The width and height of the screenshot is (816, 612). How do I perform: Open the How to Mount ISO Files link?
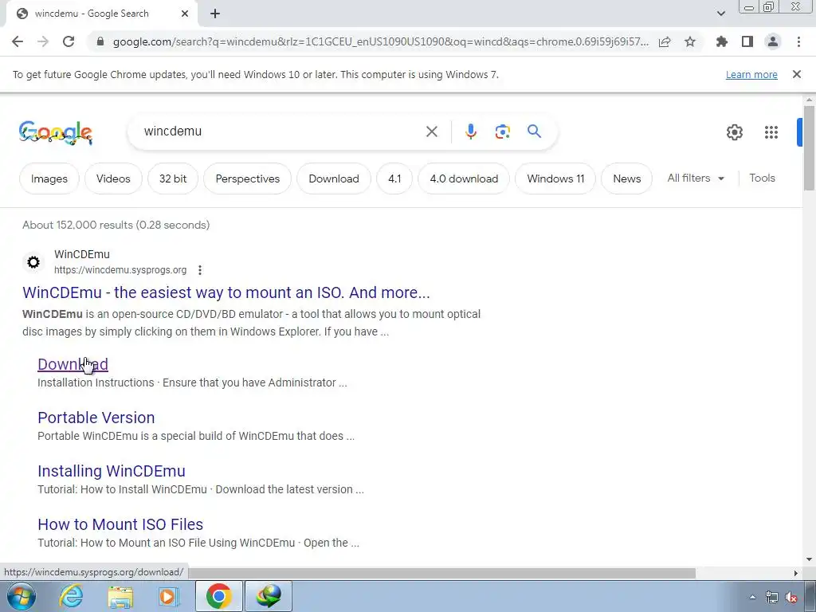(x=120, y=524)
